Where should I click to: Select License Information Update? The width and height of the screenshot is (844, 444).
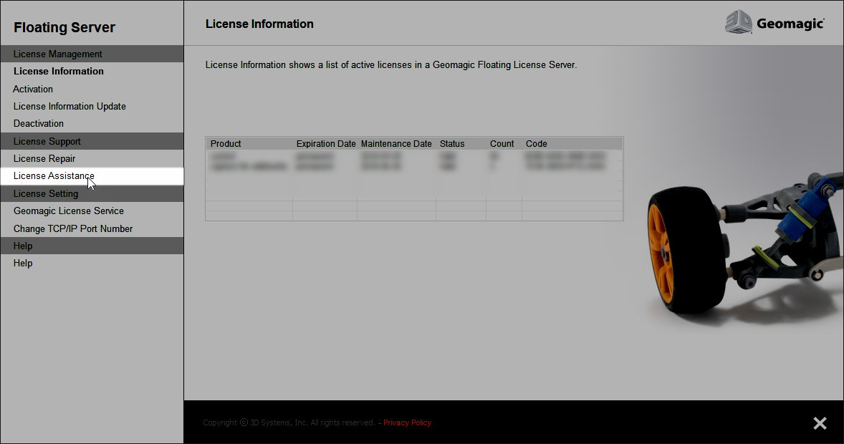69,106
